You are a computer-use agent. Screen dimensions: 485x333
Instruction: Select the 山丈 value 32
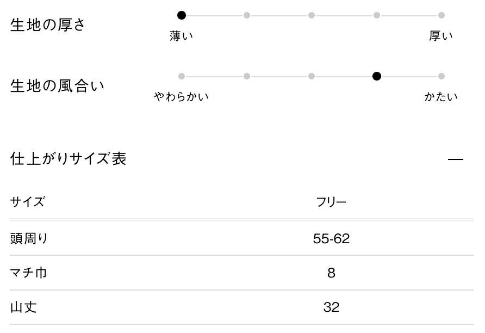331,307
